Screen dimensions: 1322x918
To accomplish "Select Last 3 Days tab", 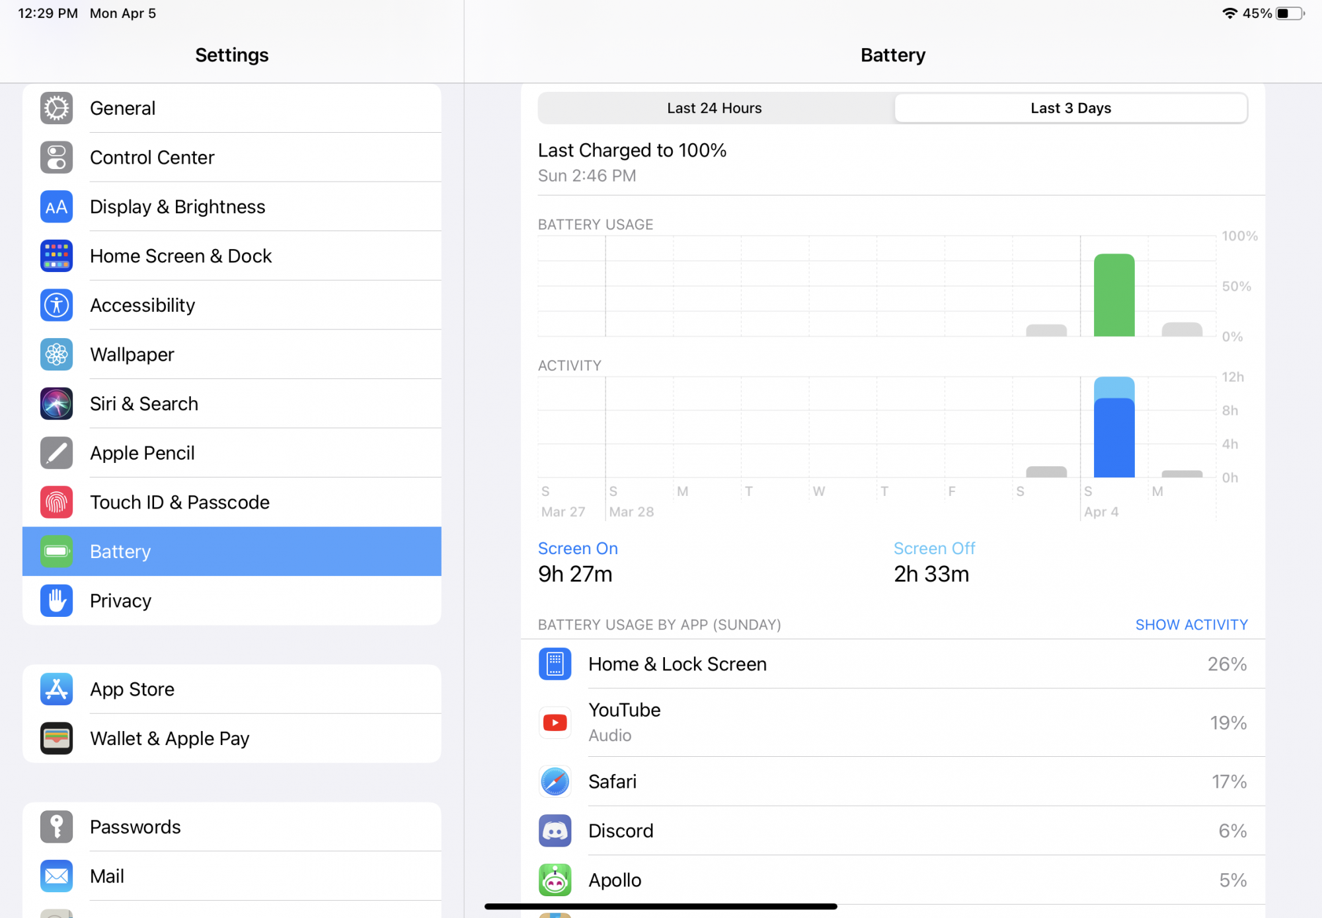I will coord(1070,108).
